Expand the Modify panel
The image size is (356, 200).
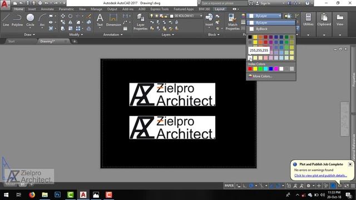coord(76,34)
